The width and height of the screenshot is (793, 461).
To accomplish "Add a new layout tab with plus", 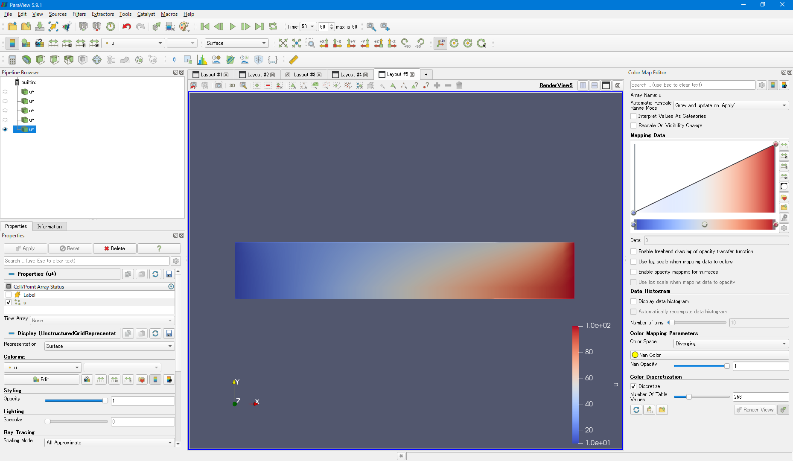I will click(426, 74).
